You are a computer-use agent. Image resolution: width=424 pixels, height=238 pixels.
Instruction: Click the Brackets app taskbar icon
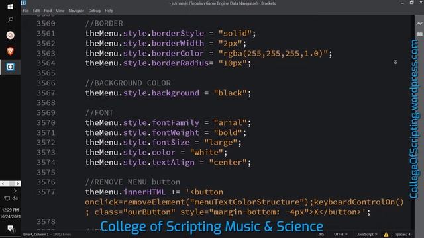pos(11,67)
